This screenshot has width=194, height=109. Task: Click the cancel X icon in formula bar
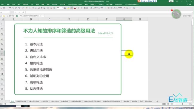[16, 12]
